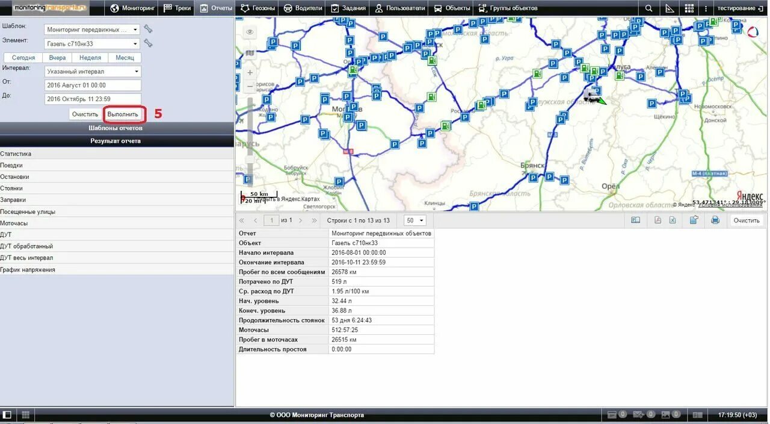Screen dimensions: 770x424
Task: Open the Мониторинг tab
Action: coord(132,8)
